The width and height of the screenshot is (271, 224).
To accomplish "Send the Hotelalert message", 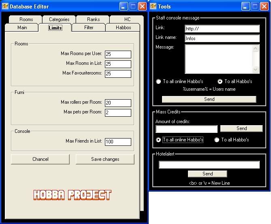I will 207,174.
